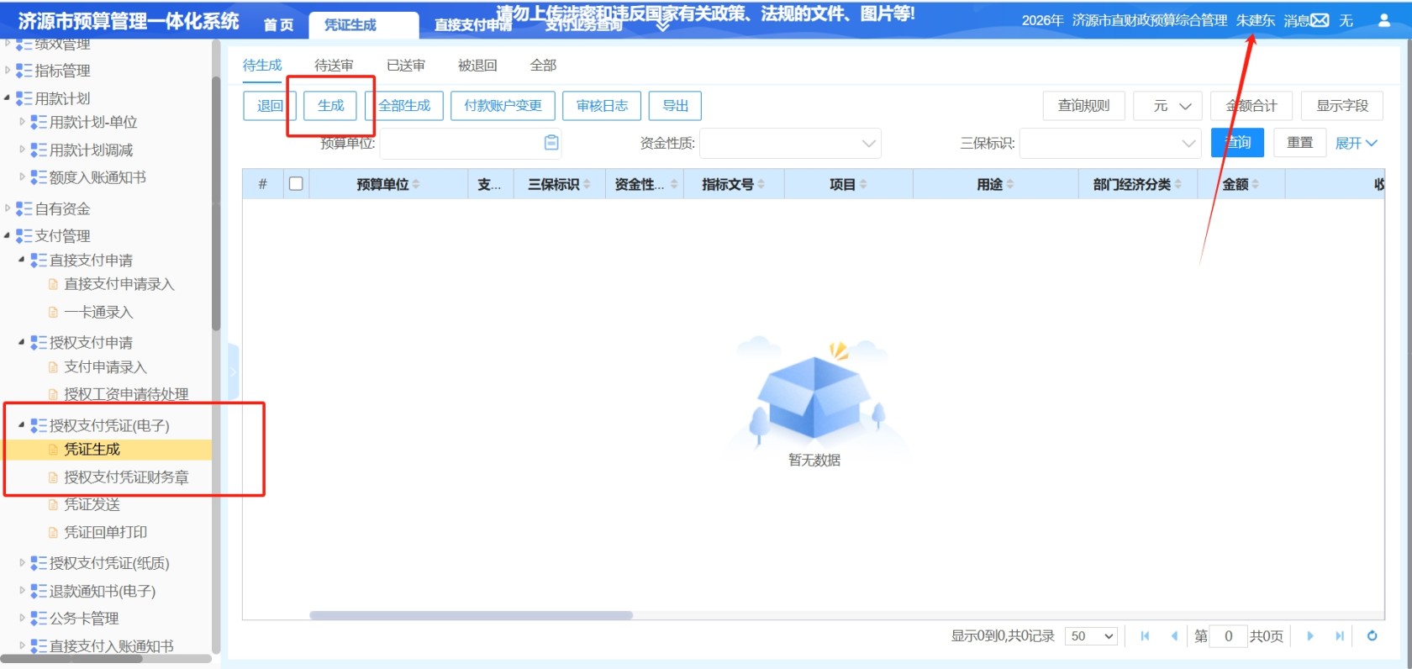
Task: Click the blue 查询 button
Action: [1237, 143]
